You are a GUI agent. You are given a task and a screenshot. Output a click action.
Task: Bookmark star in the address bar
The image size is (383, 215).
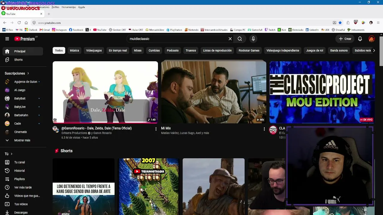340,23
